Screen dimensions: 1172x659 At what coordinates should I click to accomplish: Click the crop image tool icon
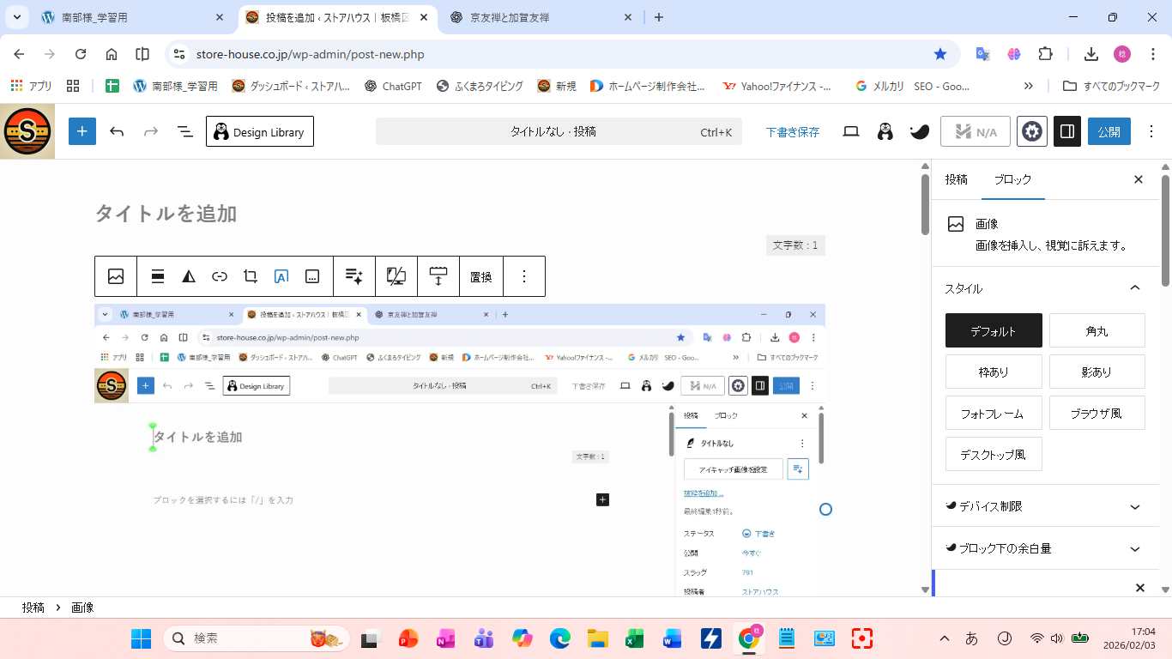251,276
